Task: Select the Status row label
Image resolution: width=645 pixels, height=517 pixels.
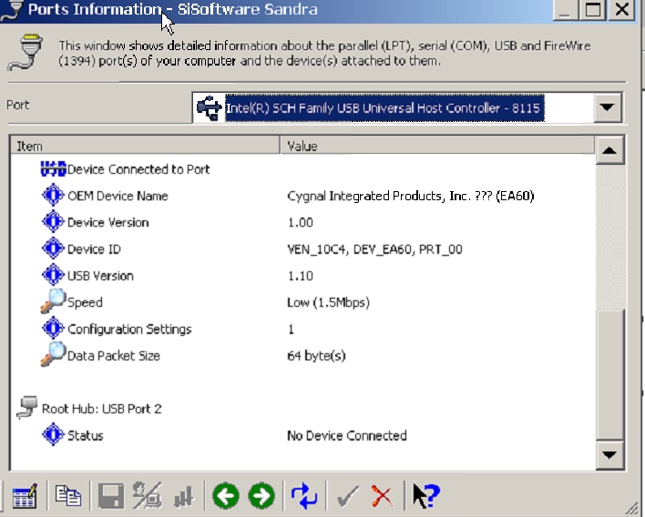Action: (x=85, y=436)
